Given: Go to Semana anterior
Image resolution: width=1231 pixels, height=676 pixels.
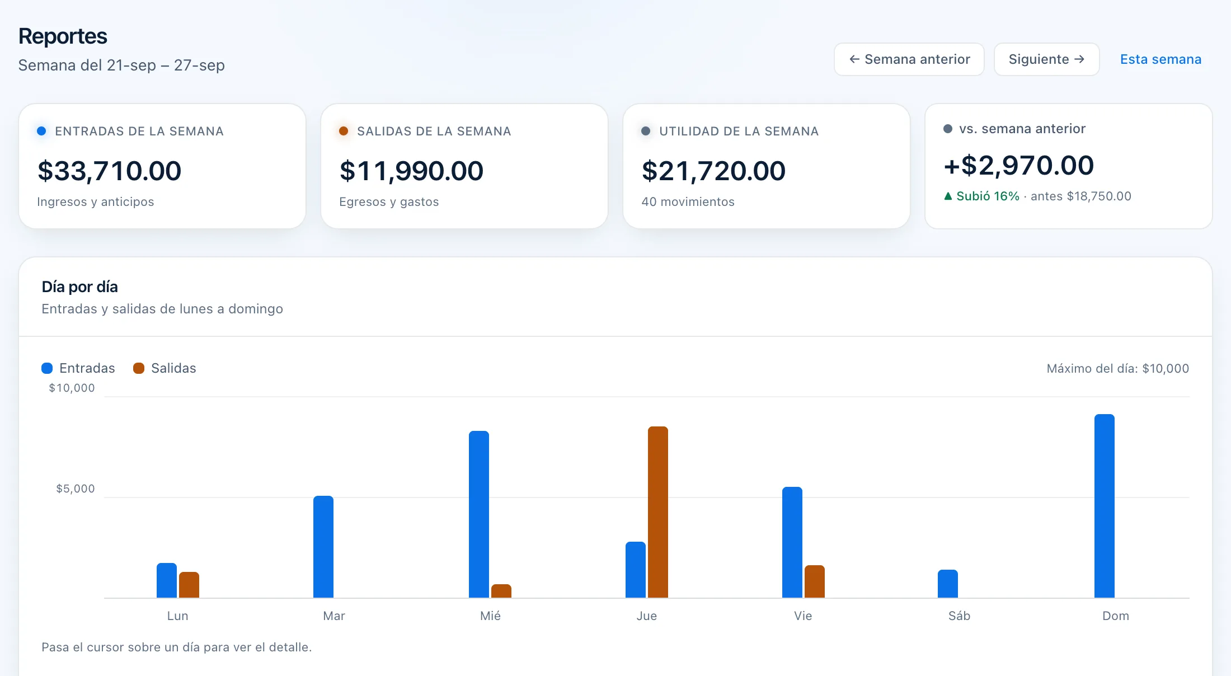Looking at the screenshot, I should [909, 59].
